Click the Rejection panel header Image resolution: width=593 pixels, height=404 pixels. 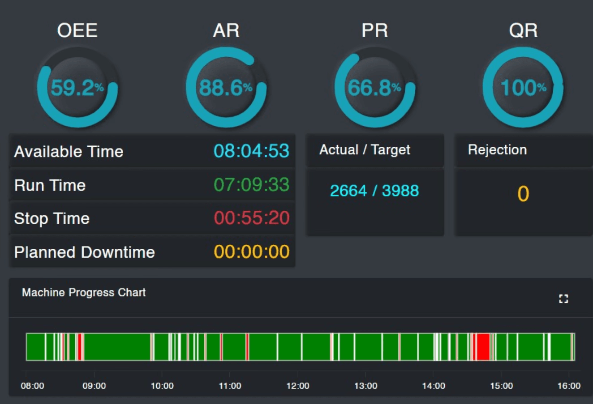click(x=497, y=150)
